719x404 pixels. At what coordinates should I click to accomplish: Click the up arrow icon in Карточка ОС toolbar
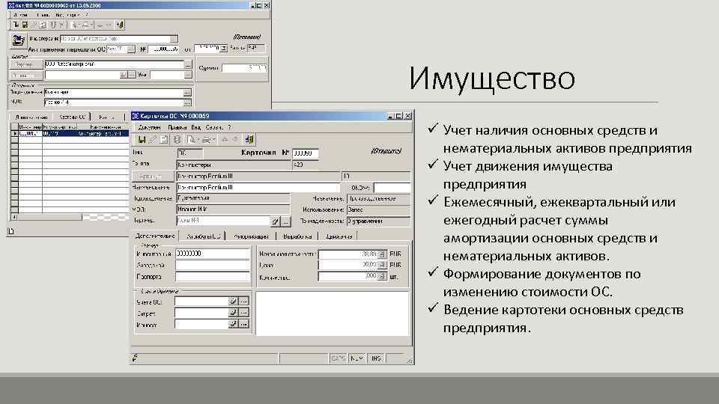[225, 140]
